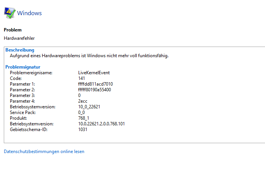Select the 'Hardwarefehler' text
Viewport: 265px width, 175px height.
coord(19,38)
